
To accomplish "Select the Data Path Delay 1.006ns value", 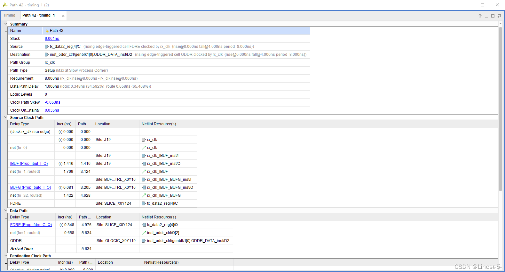I will coord(52,86).
